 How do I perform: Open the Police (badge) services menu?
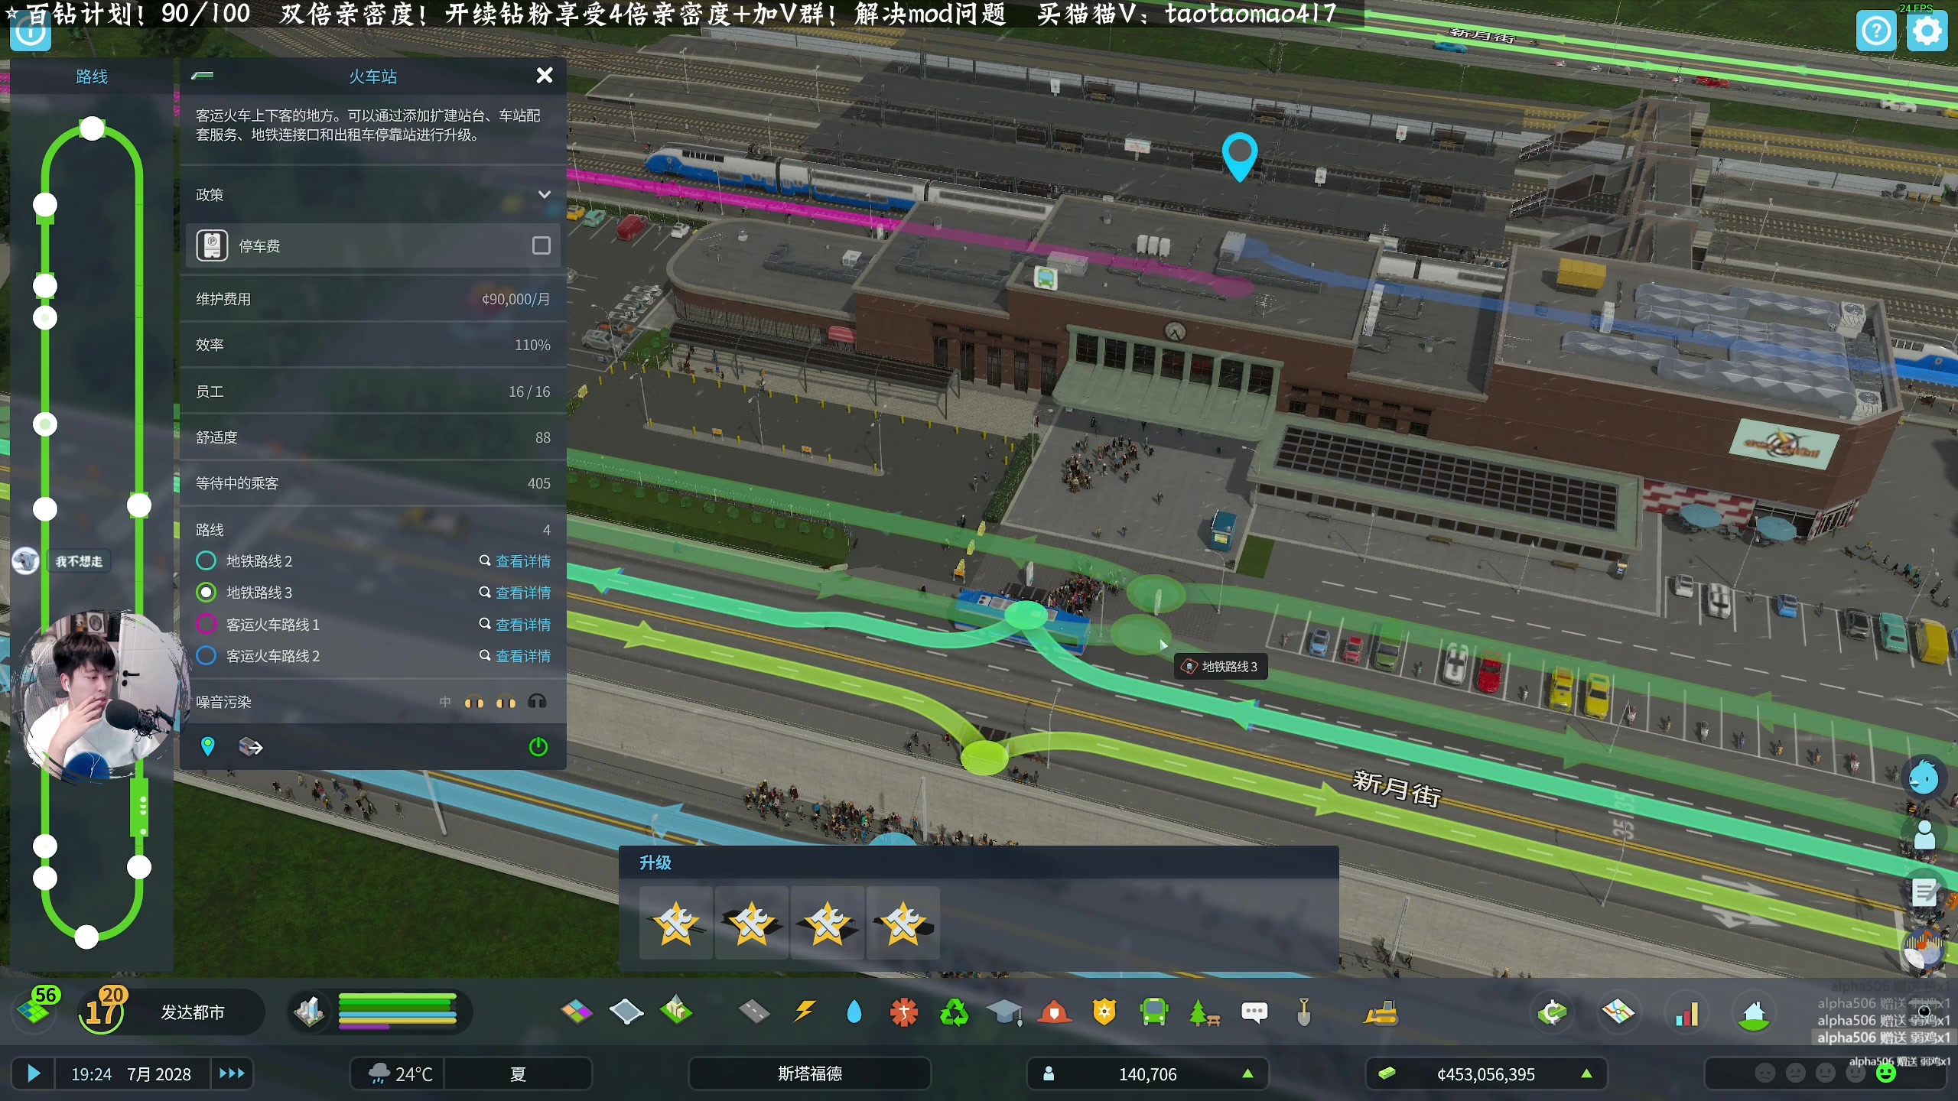click(1104, 1012)
